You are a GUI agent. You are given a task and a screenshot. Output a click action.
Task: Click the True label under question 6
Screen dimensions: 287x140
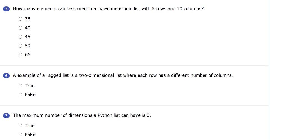coord(30,86)
